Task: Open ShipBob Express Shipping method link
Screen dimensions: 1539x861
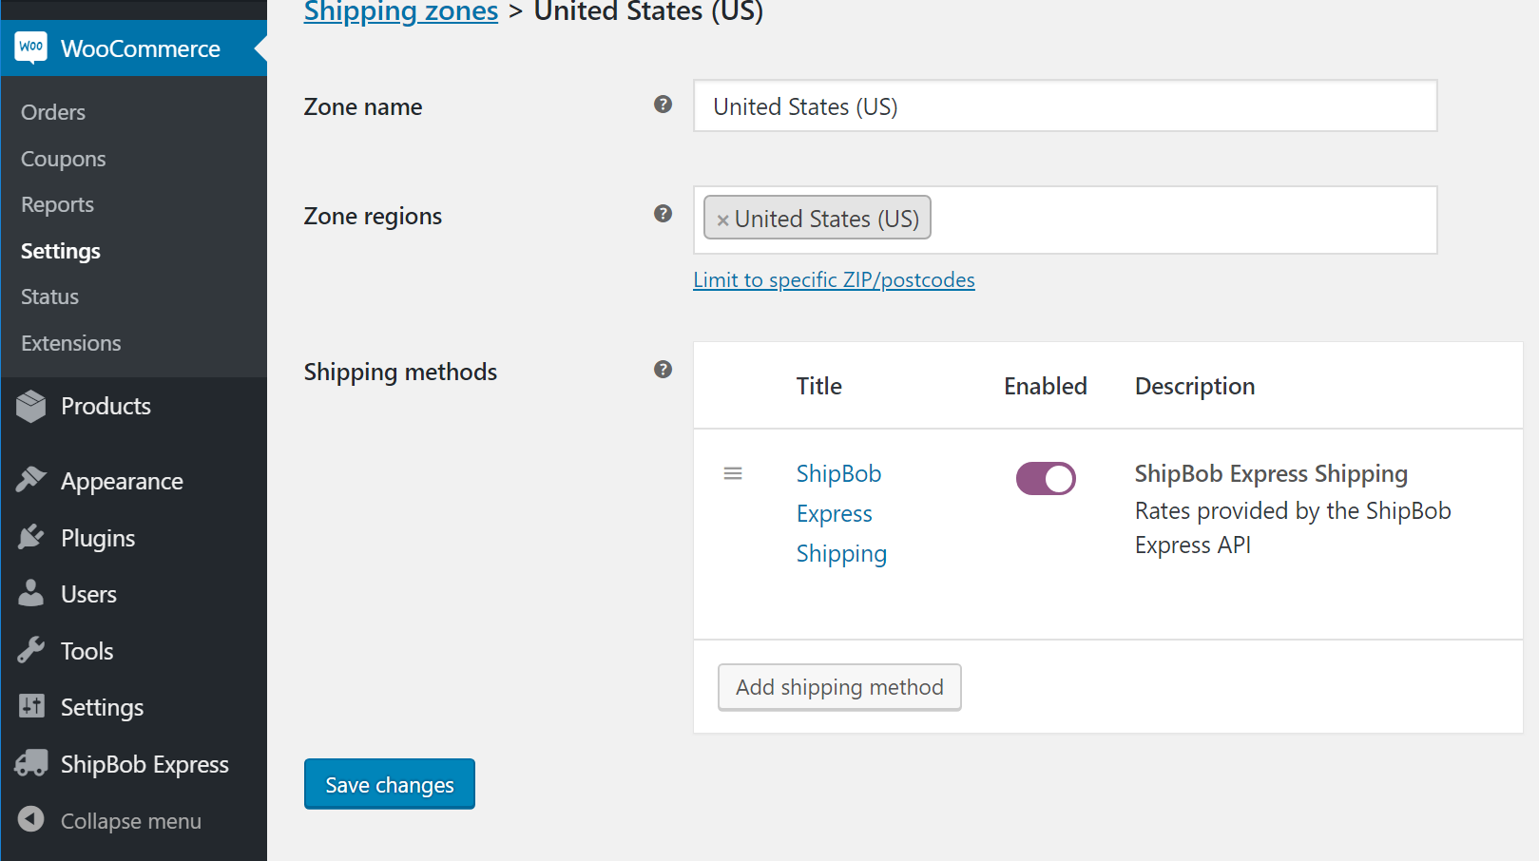Action: (x=841, y=513)
